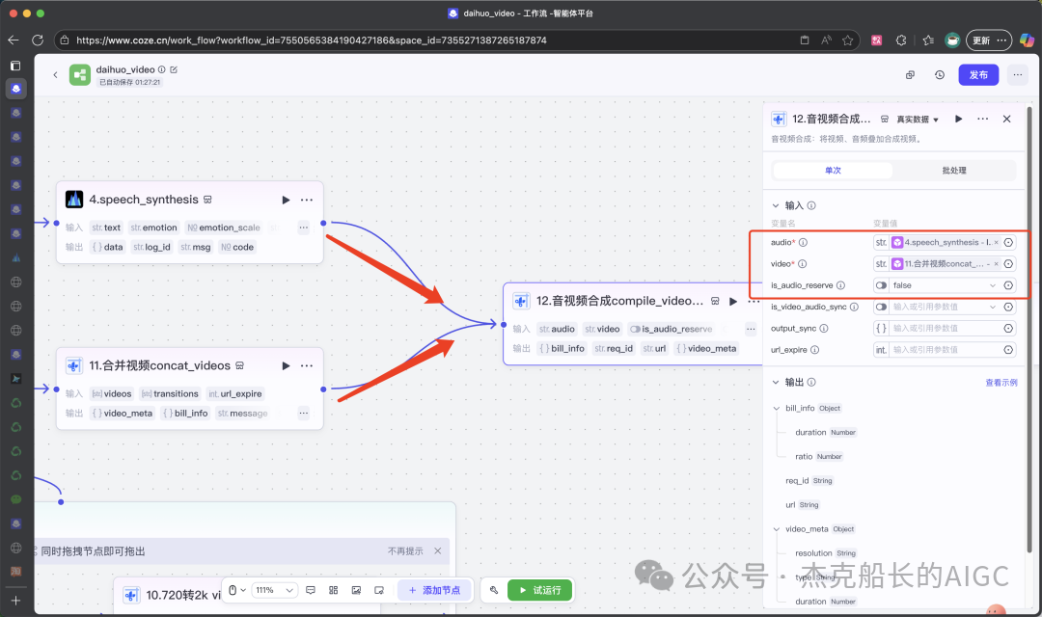Click the plus icon at sidebar bottom
Viewport: 1042px width, 617px height.
pyautogui.click(x=16, y=601)
